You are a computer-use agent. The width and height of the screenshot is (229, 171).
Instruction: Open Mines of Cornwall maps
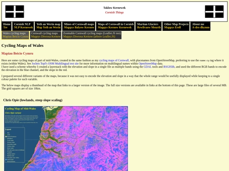[x=79, y=26]
